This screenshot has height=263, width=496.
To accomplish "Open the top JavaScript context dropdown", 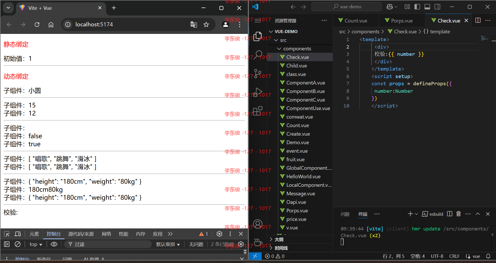I will [36, 244].
